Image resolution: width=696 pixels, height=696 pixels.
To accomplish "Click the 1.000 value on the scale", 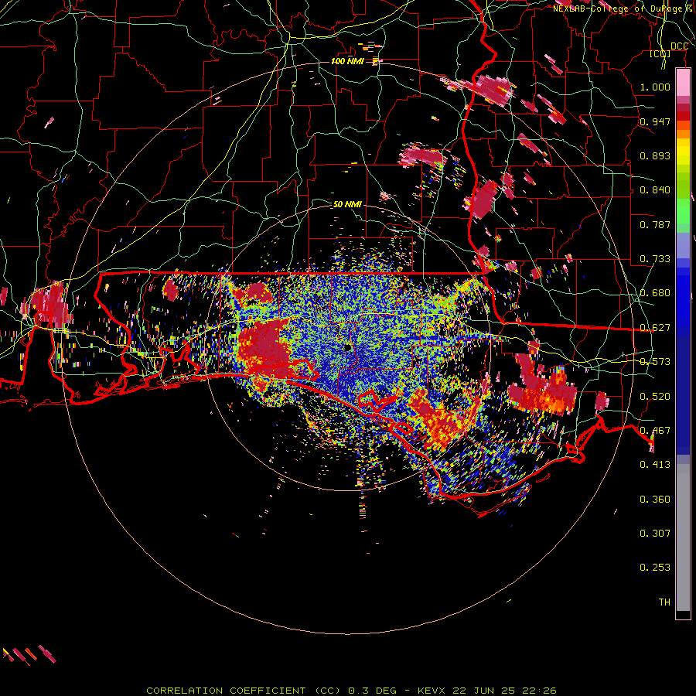I will [x=655, y=87].
